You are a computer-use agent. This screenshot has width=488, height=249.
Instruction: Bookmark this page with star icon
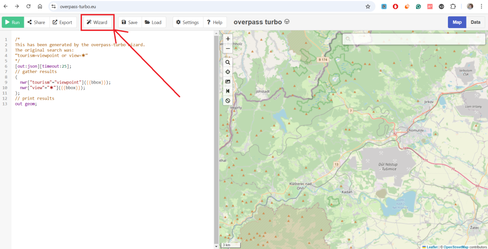pos(368,6)
